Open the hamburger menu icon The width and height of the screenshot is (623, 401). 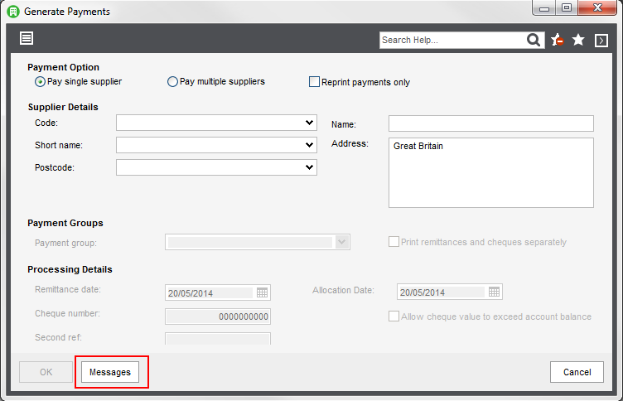coord(27,38)
